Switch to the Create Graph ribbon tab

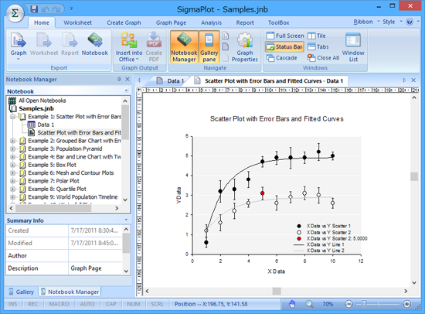point(124,22)
